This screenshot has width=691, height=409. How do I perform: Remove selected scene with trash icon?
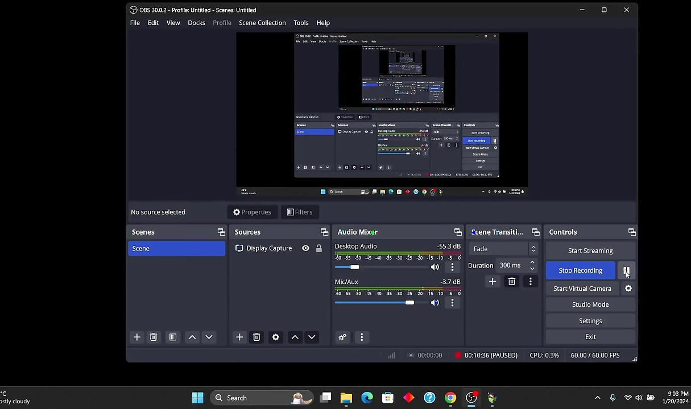click(x=154, y=337)
